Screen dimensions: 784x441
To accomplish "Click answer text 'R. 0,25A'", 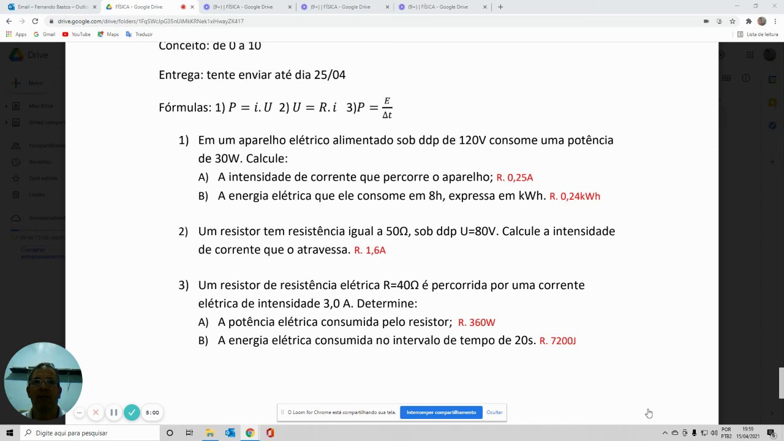I will coord(514,178).
